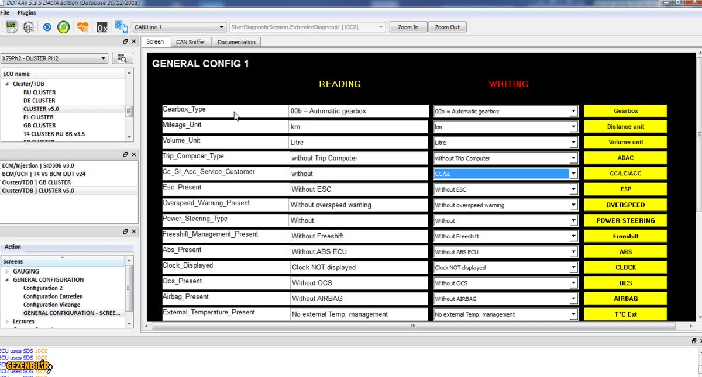The width and height of the screenshot is (702, 377).
Task: Open the CC/SL writing dropdown
Action: click(x=505, y=174)
